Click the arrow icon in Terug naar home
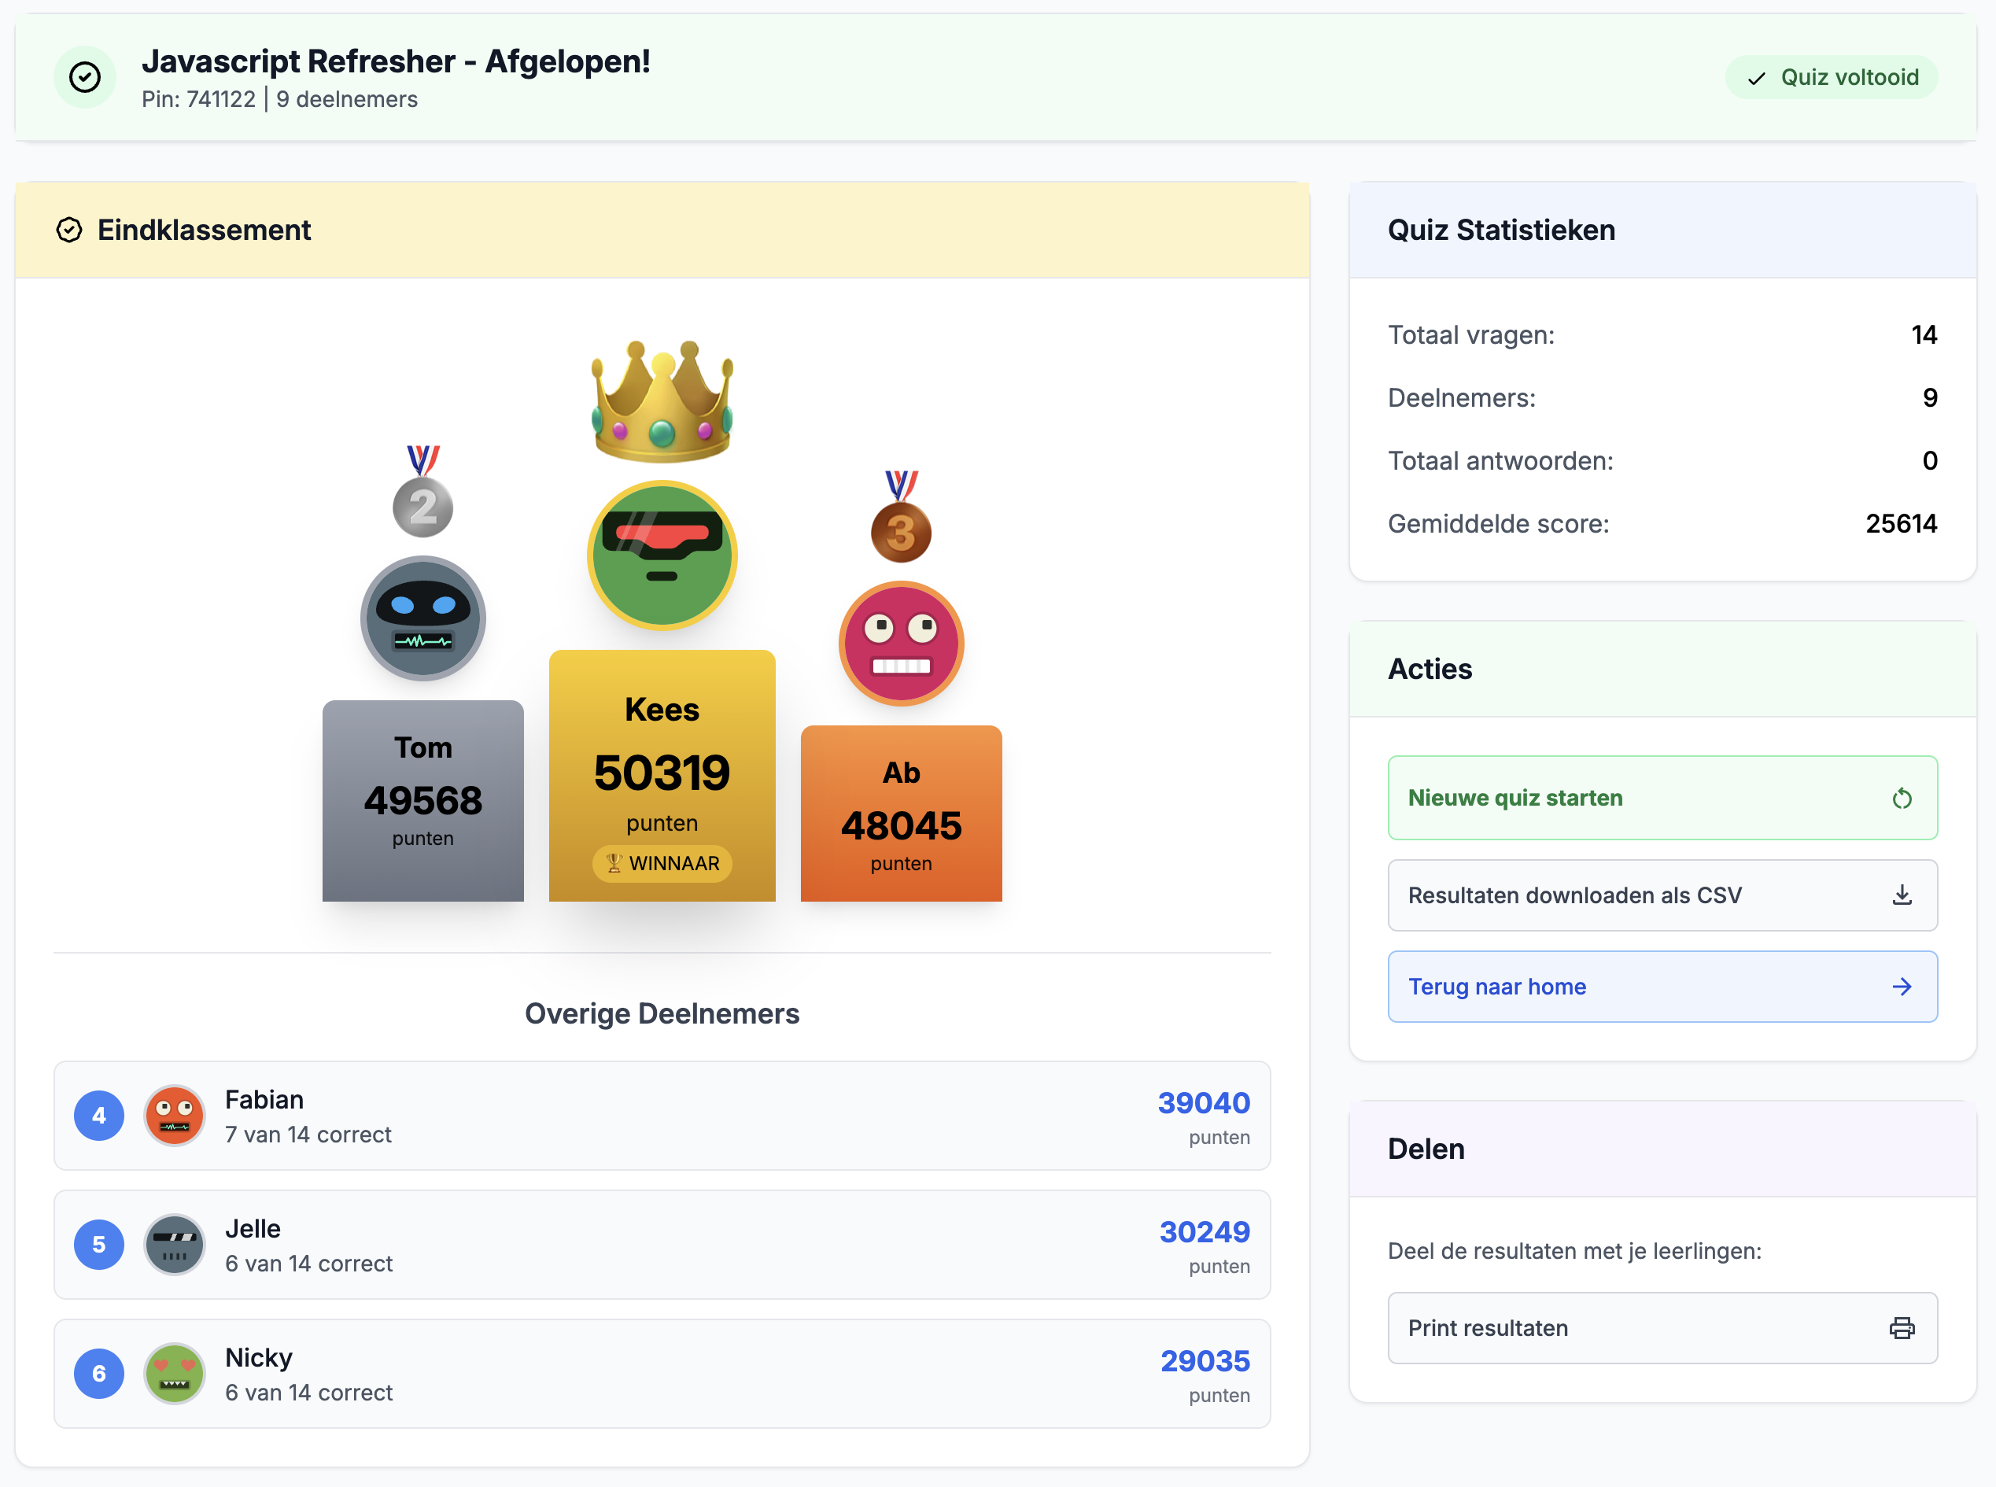 (x=1902, y=987)
